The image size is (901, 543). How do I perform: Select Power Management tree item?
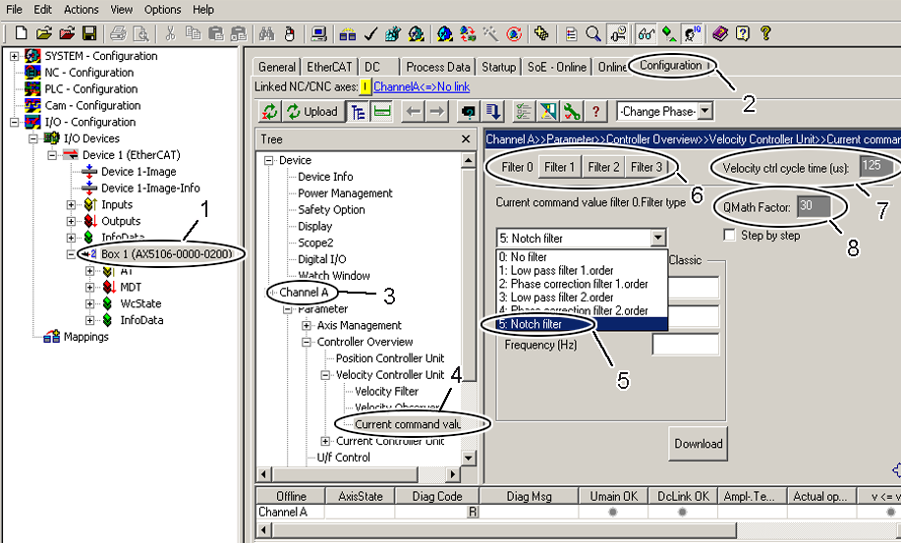pyautogui.click(x=345, y=193)
